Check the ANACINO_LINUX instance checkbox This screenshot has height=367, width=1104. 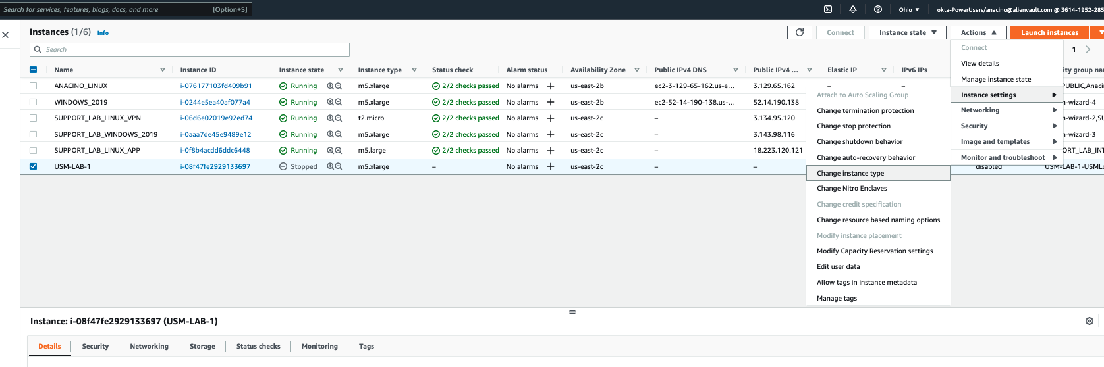click(33, 86)
